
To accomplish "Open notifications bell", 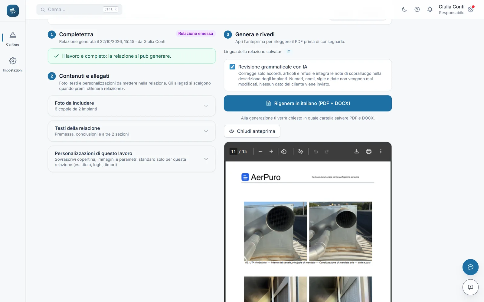I will tap(430, 9).
